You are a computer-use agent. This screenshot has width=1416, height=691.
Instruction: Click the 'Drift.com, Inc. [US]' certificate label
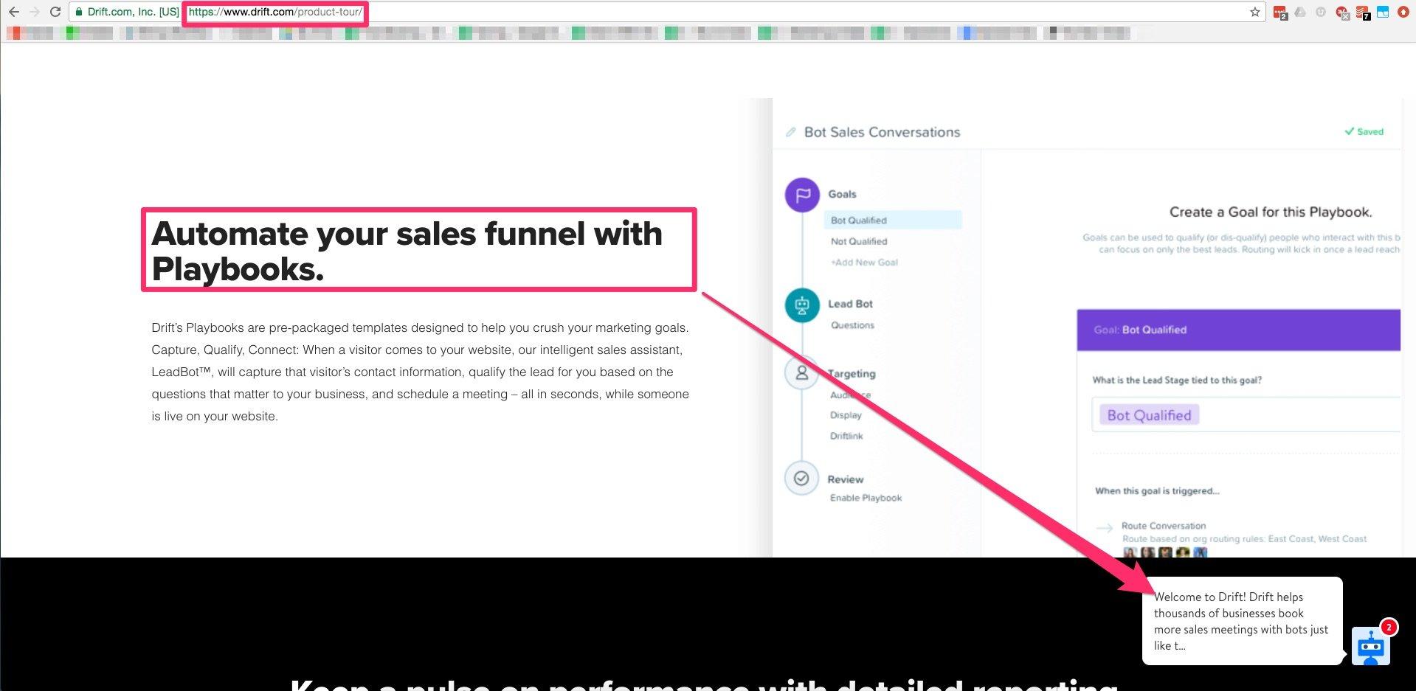(x=133, y=12)
